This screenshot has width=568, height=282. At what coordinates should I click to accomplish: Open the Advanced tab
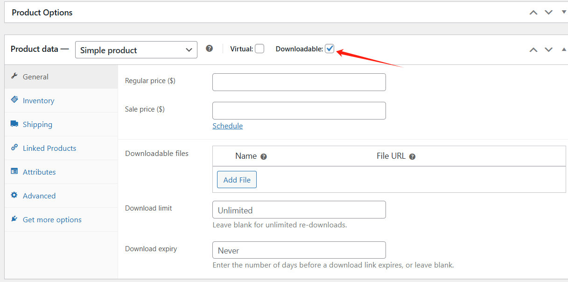61,196
